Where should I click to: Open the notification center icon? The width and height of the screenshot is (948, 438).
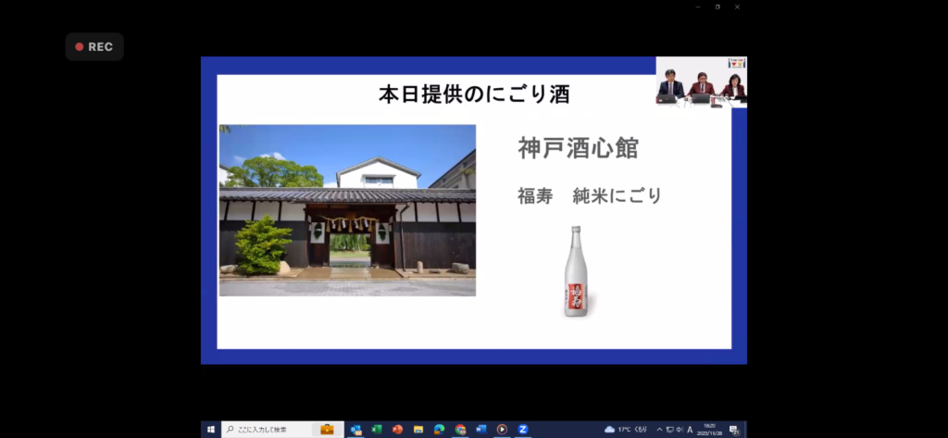tap(734, 431)
